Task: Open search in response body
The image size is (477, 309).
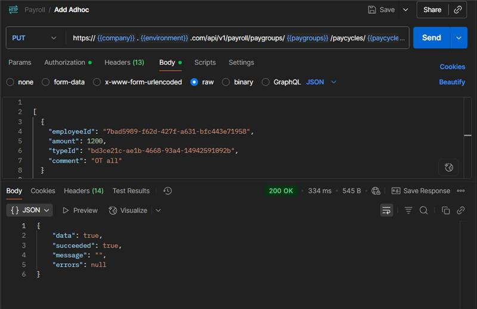Action: [423, 210]
